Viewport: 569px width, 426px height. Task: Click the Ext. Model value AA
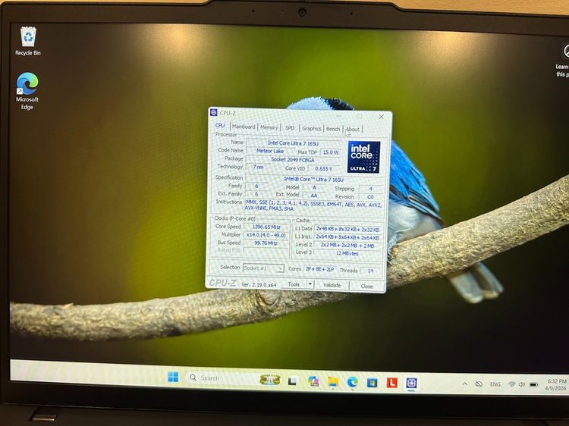point(314,196)
